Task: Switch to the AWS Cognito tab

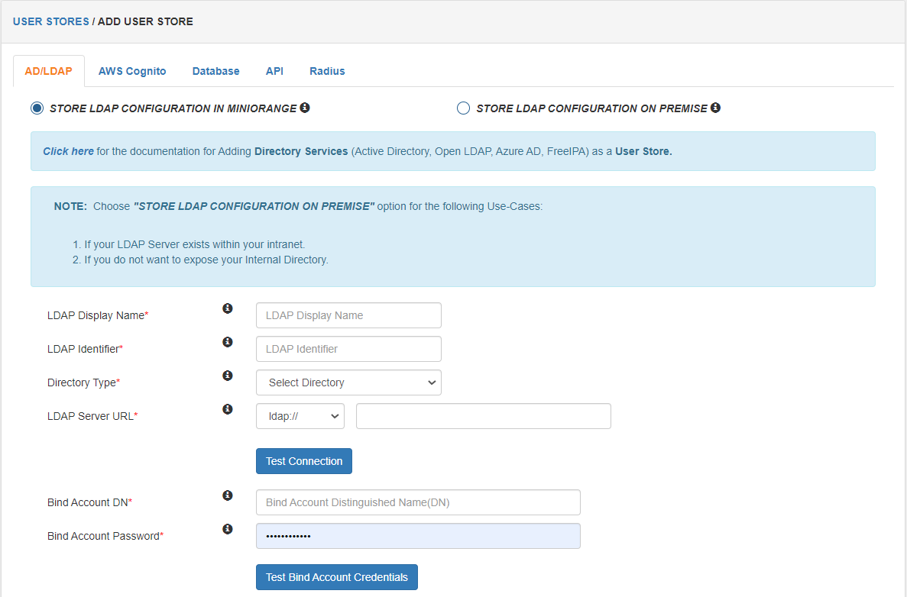Action: point(132,71)
